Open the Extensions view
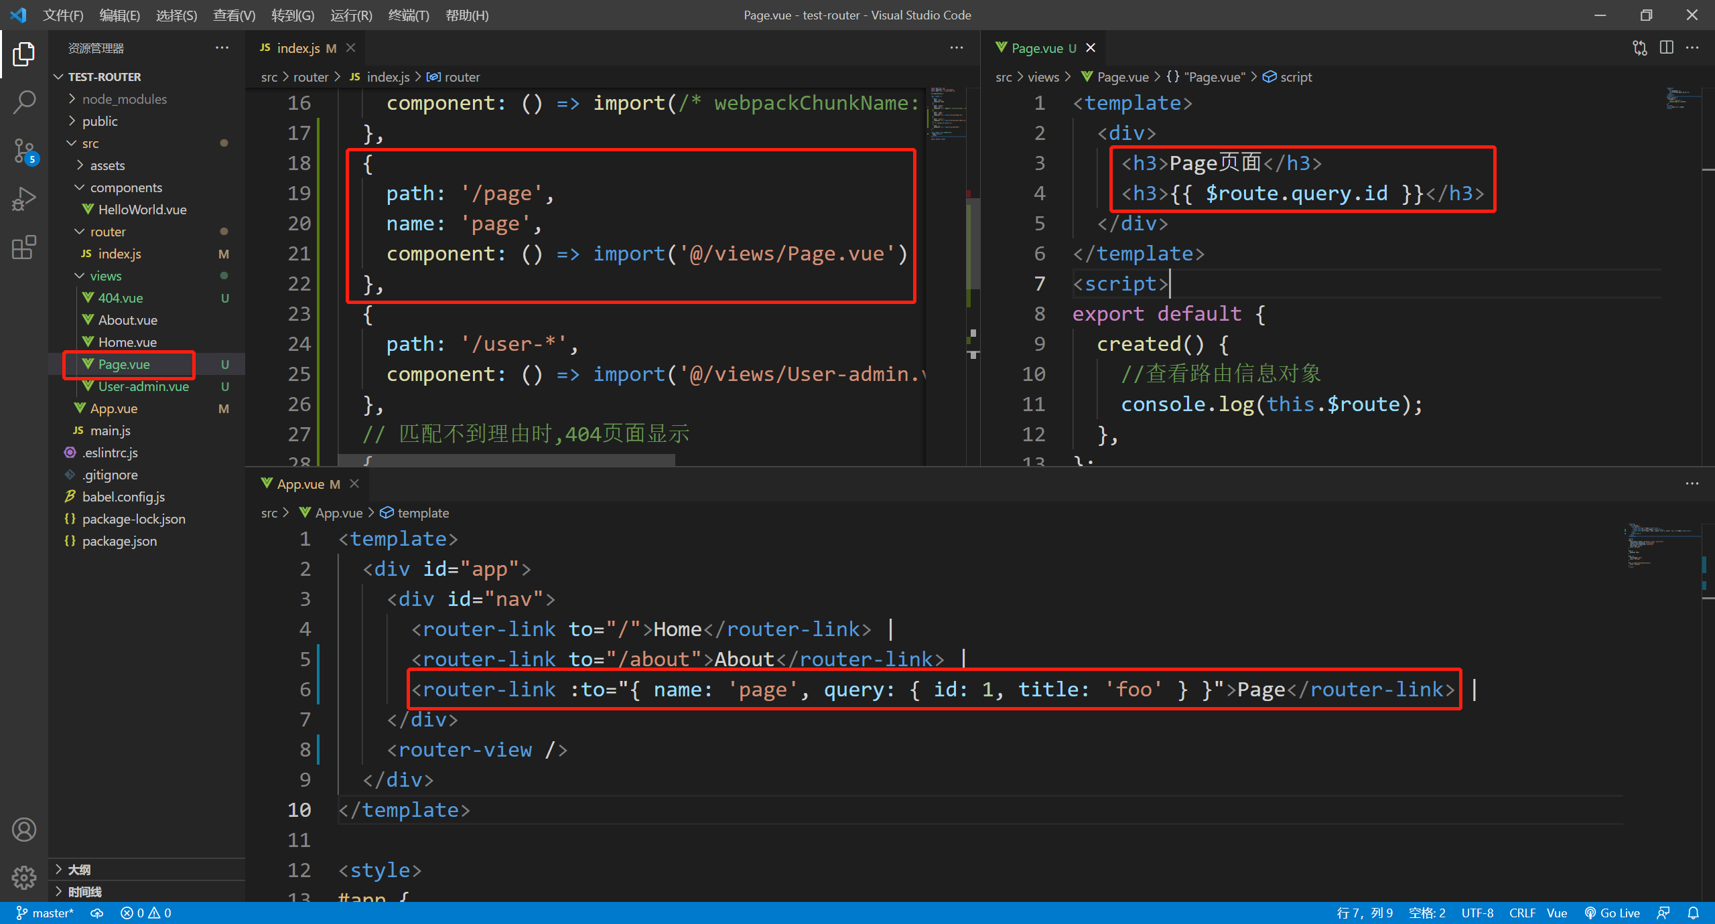 point(24,247)
